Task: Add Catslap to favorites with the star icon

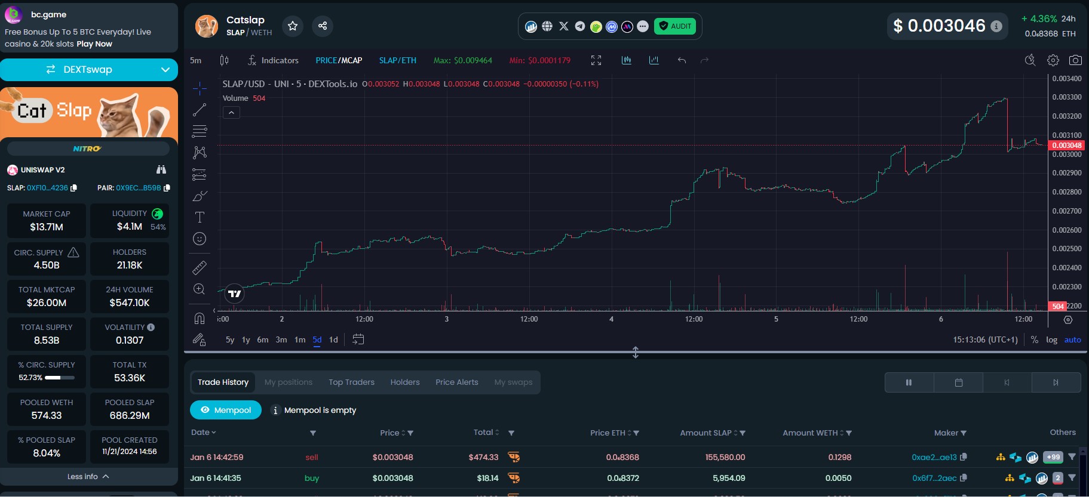Action: 293,26
